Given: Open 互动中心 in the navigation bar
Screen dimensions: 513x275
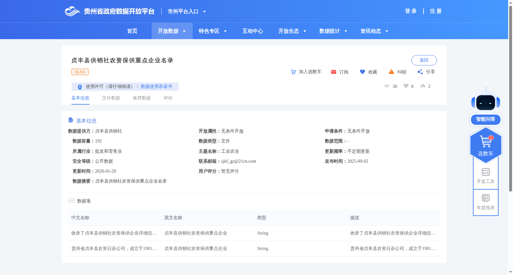Looking at the screenshot, I should pos(253,31).
